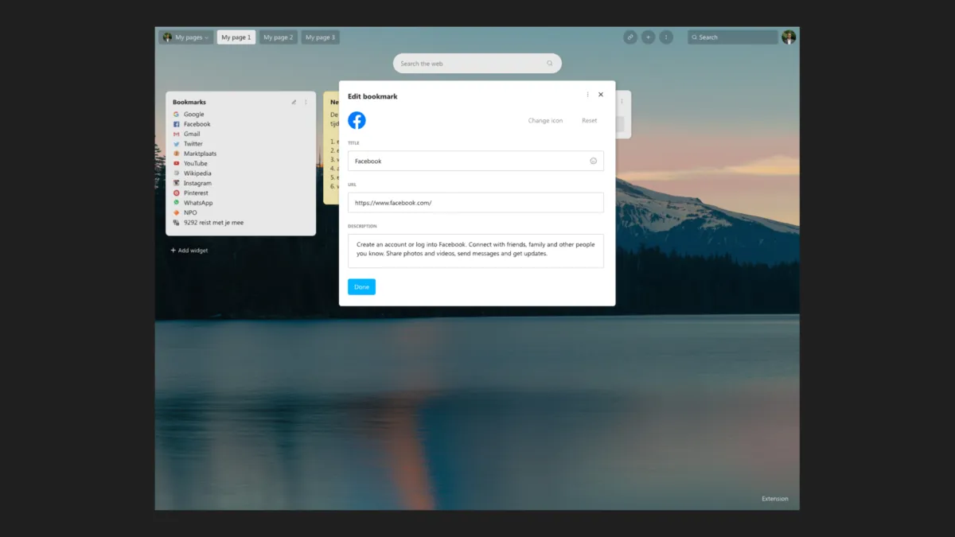This screenshot has width=955, height=537.
Task: Click Add widget
Action: pyautogui.click(x=189, y=251)
